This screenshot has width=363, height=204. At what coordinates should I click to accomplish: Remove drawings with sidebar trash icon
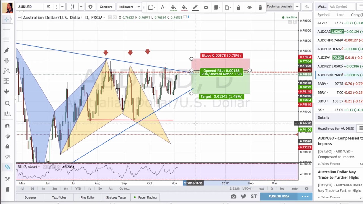tap(7, 189)
